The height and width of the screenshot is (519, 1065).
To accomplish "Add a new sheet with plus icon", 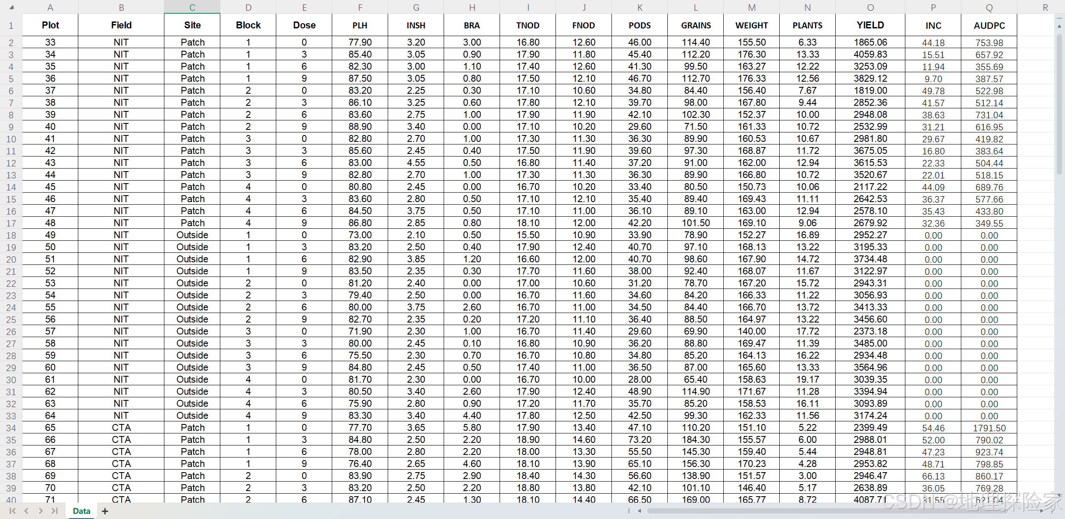I will 105,511.
